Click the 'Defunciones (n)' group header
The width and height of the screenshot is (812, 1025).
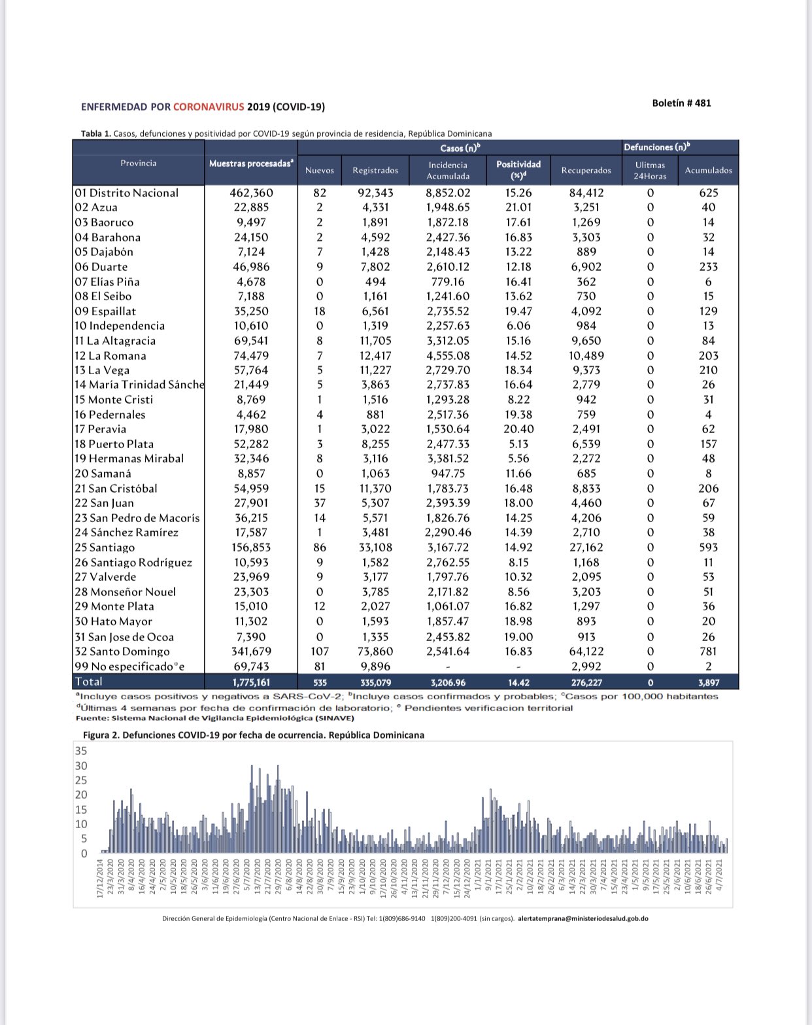[657, 147]
